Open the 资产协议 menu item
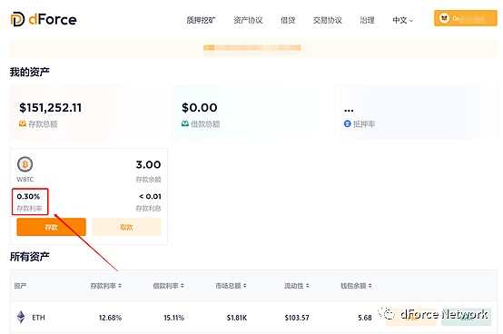Screen dimensions: 503x334 pos(248,20)
